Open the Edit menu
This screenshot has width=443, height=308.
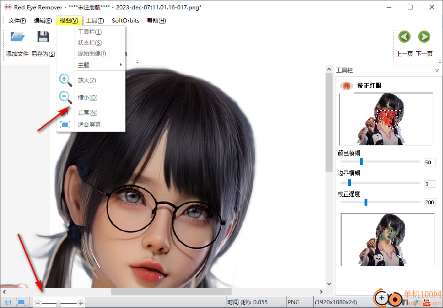(43, 21)
